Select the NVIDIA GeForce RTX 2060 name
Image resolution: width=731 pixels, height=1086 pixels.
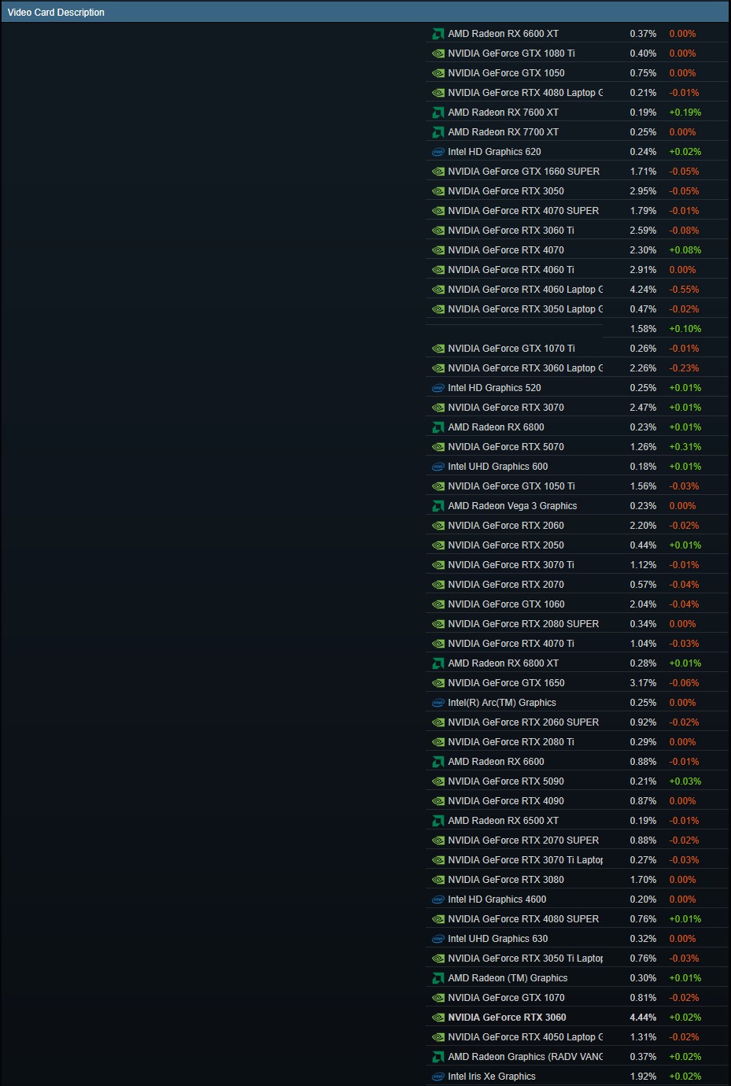coord(506,526)
